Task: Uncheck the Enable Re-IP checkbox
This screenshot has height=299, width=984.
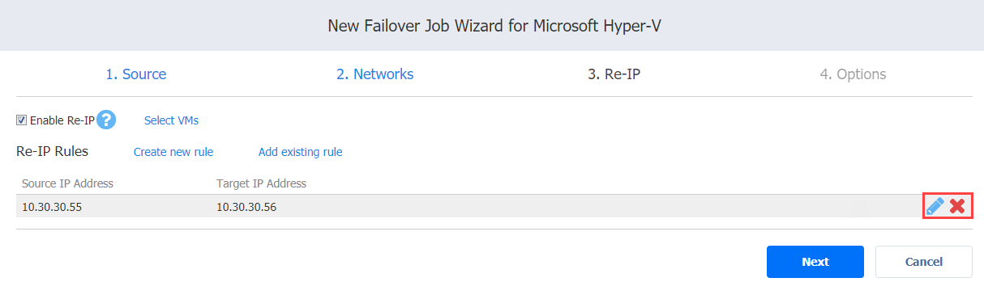Action: point(21,120)
